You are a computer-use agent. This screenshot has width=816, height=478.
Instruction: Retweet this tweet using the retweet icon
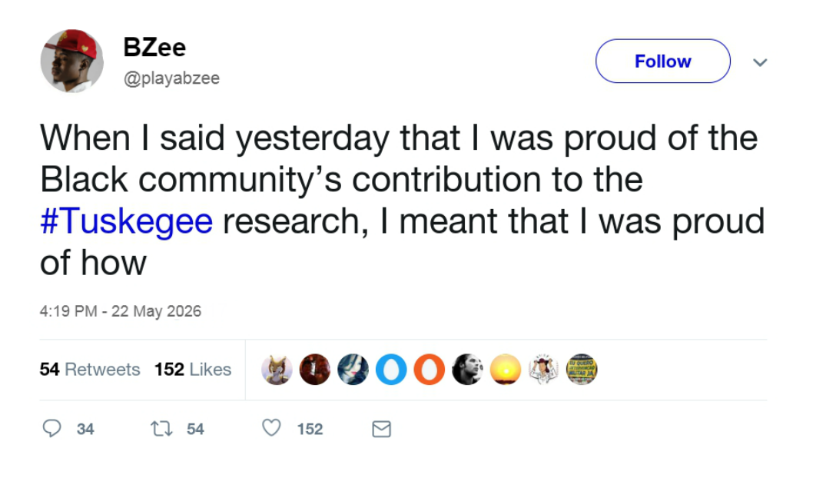pos(160,428)
